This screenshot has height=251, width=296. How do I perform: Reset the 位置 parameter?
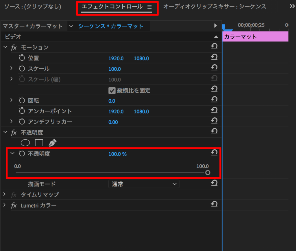coord(214,57)
